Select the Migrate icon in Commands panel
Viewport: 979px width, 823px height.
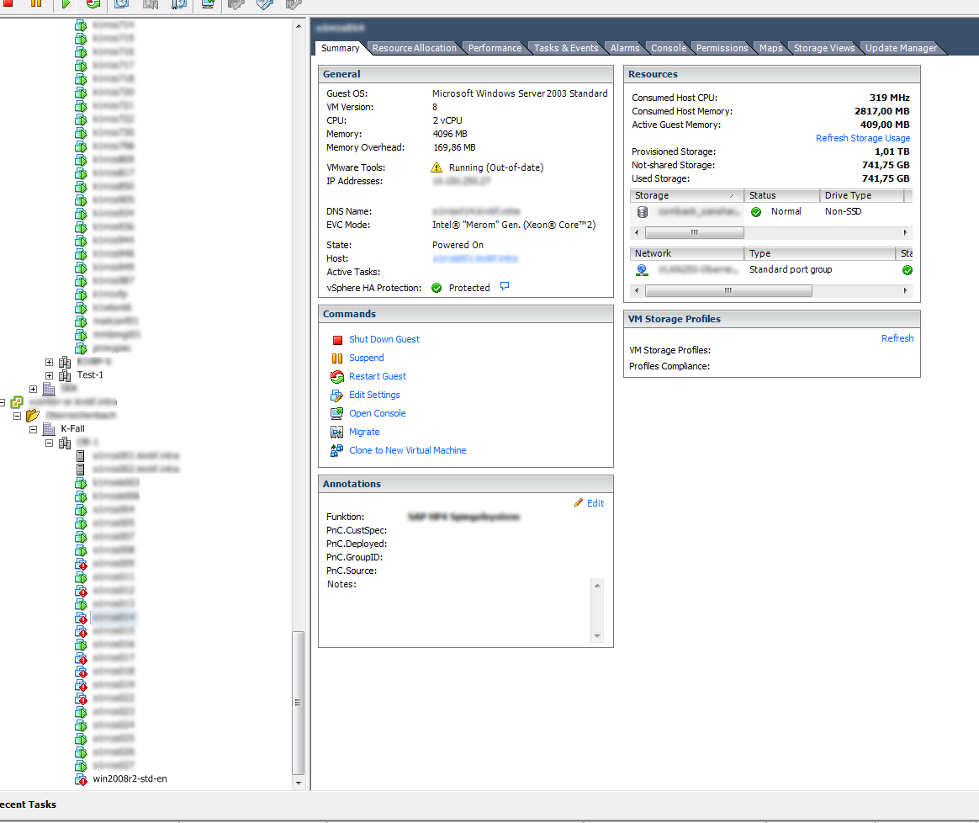click(336, 432)
